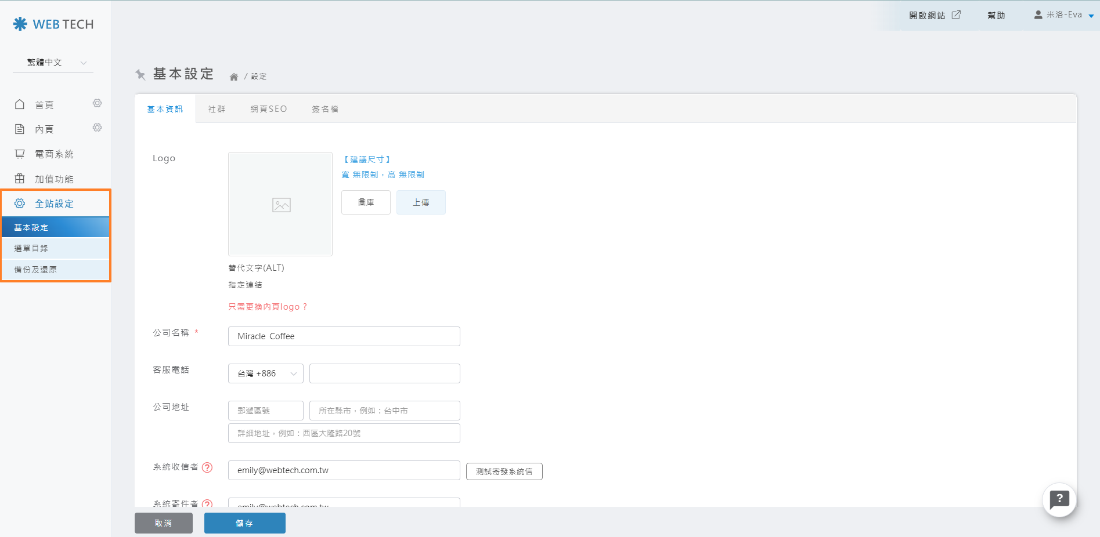Click the home breadcrumb icon
Image resolution: width=1100 pixels, height=537 pixels.
(x=234, y=77)
